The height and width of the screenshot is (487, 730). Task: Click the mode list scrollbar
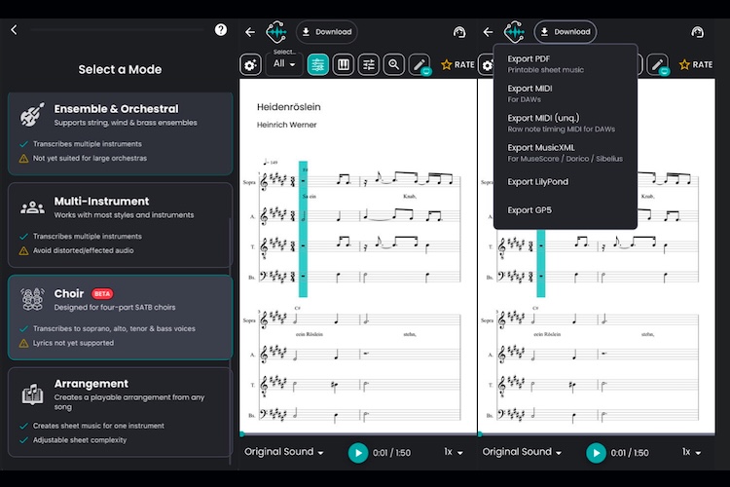pyautogui.click(x=230, y=341)
